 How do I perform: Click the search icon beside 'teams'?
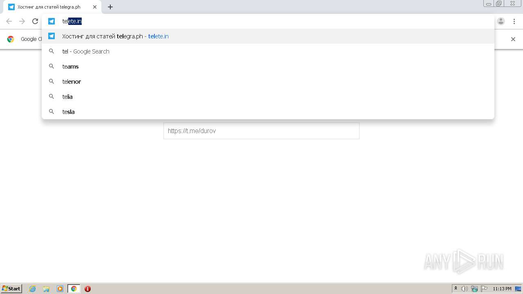tap(51, 66)
